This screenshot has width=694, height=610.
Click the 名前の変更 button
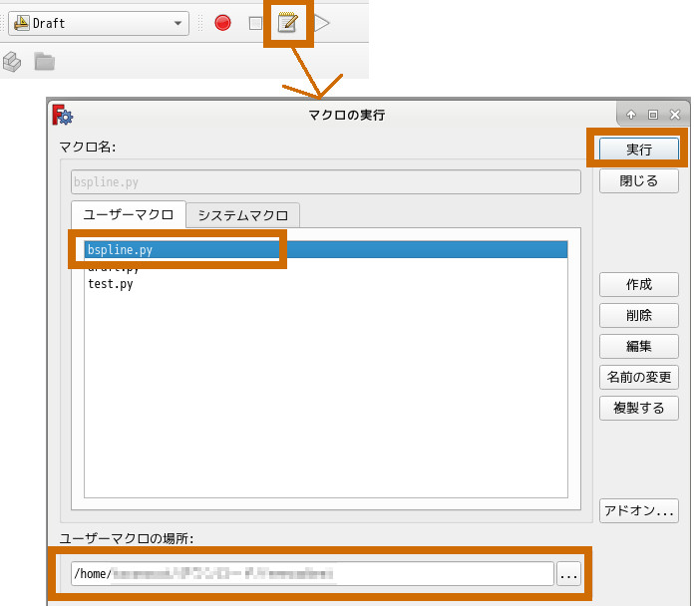[638, 378]
